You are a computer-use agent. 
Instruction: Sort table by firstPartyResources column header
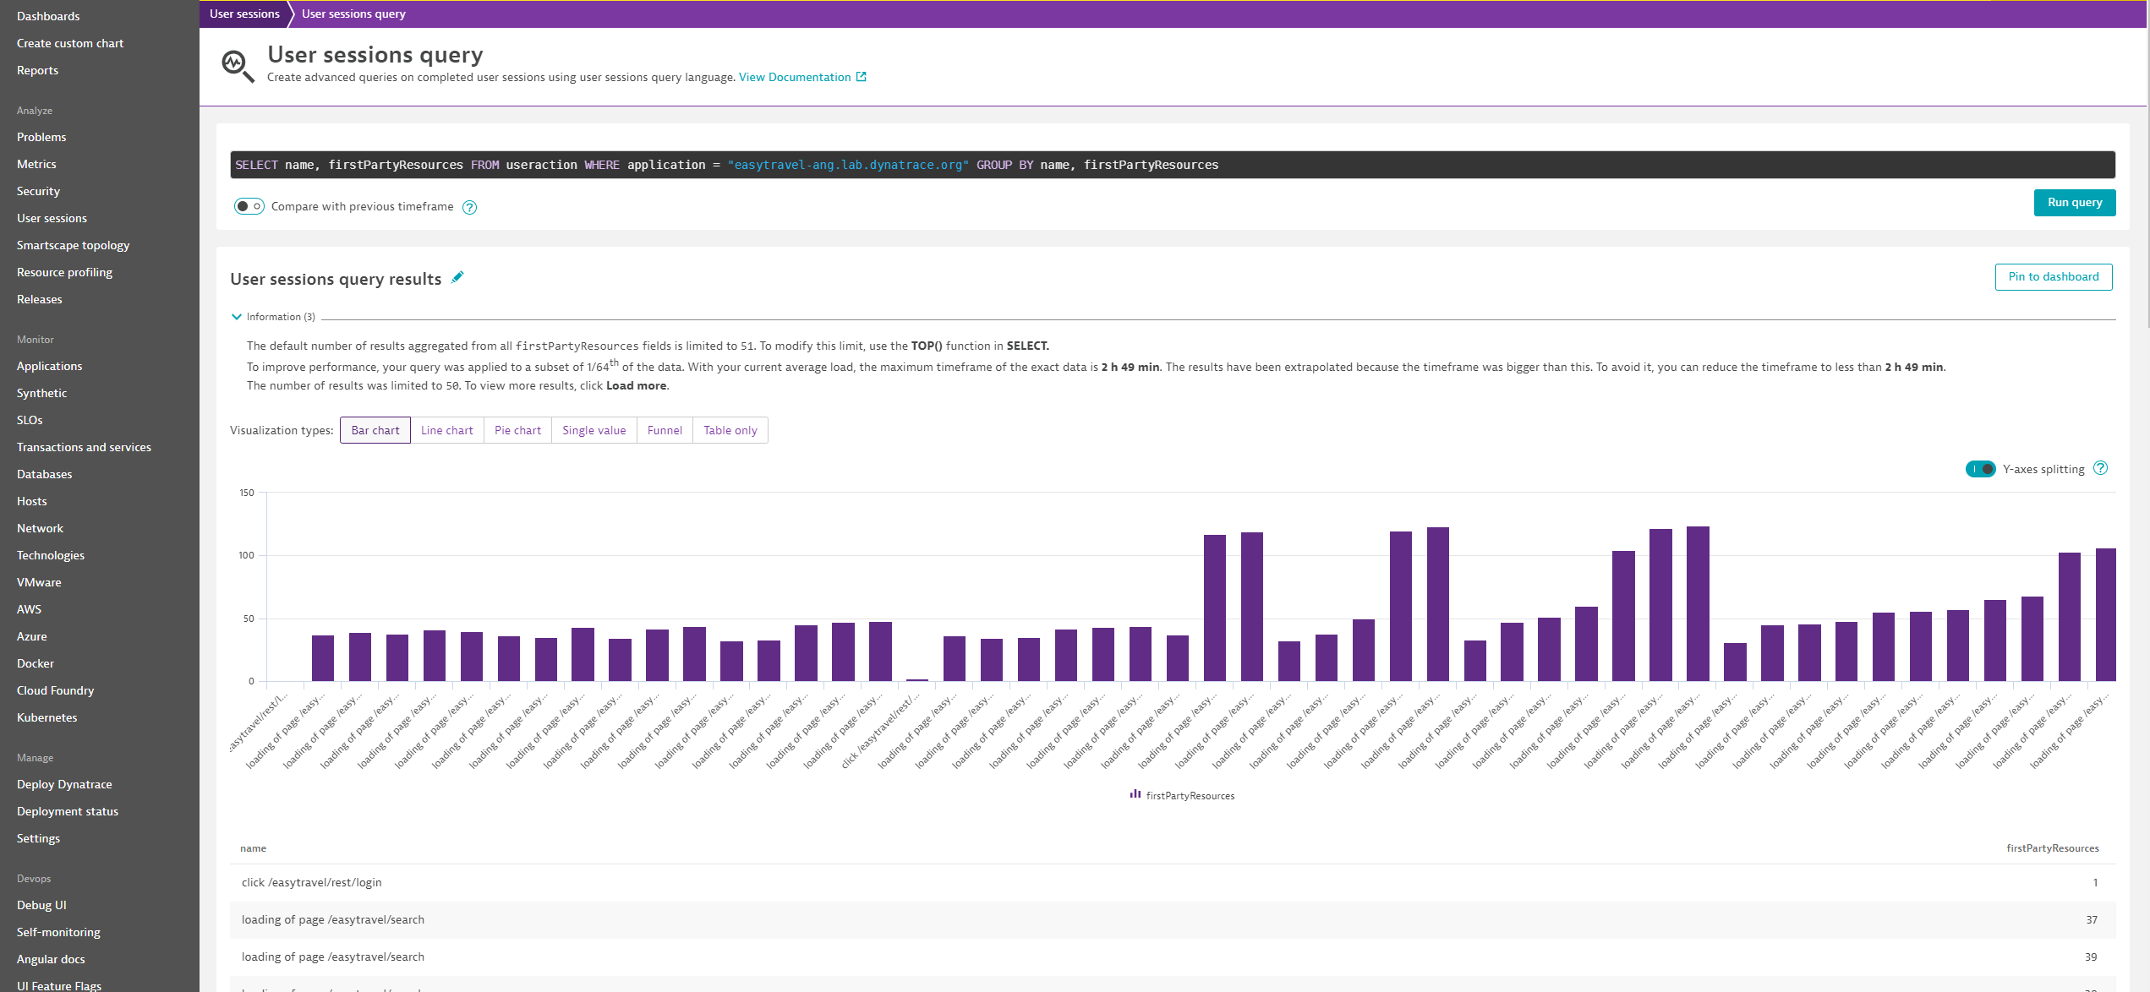(2052, 848)
